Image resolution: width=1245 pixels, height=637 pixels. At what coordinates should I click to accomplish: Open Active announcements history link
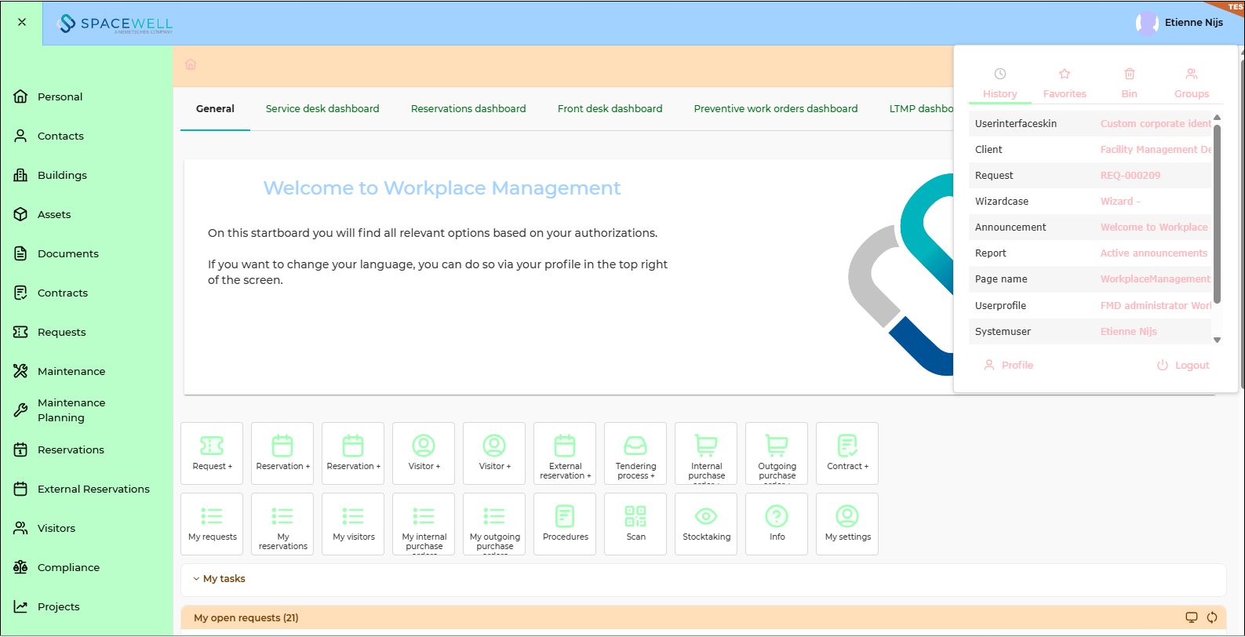pyautogui.click(x=1154, y=253)
